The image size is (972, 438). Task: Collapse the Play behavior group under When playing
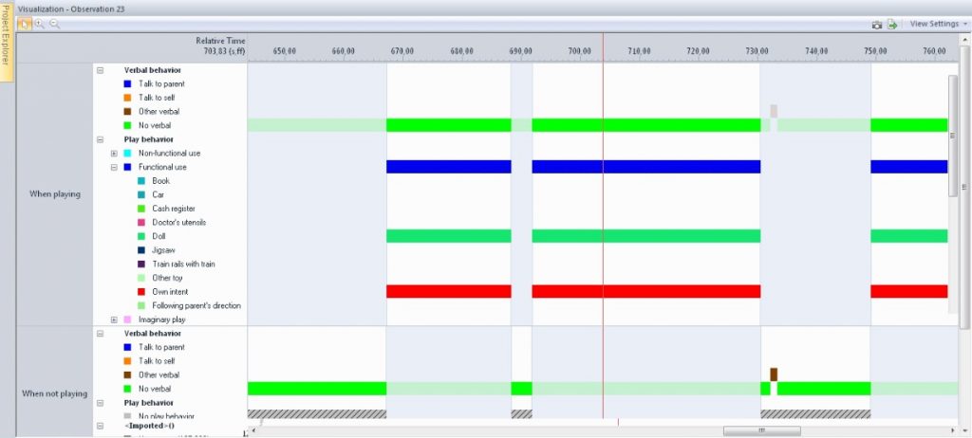[100, 139]
